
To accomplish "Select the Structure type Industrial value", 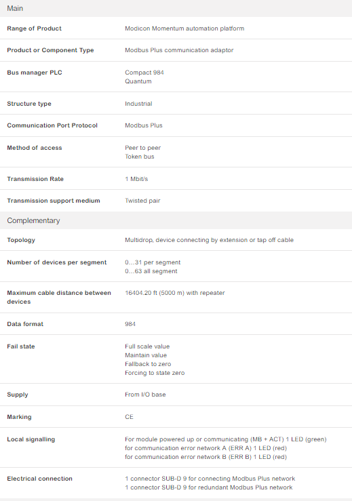I will 138,104.
